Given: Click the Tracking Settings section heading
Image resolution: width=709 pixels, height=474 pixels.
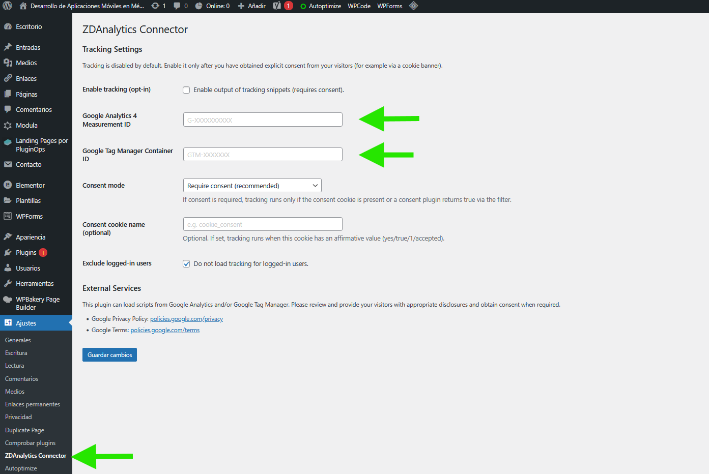Looking at the screenshot, I should pos(112,49).
